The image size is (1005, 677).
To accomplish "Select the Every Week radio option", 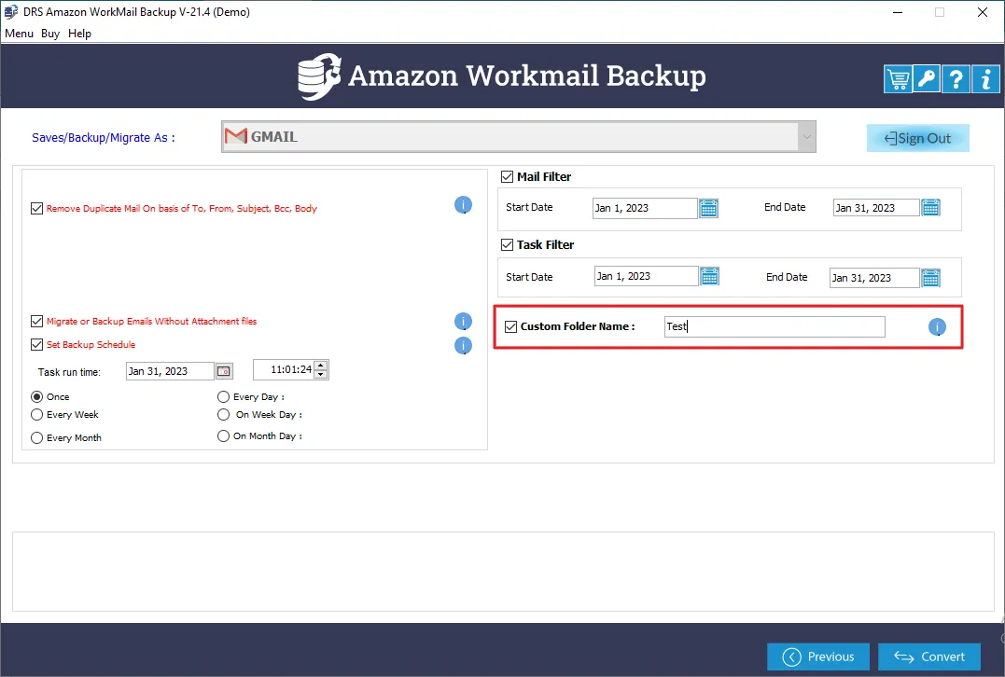I will pyautogui.click(x=37, y=415).
